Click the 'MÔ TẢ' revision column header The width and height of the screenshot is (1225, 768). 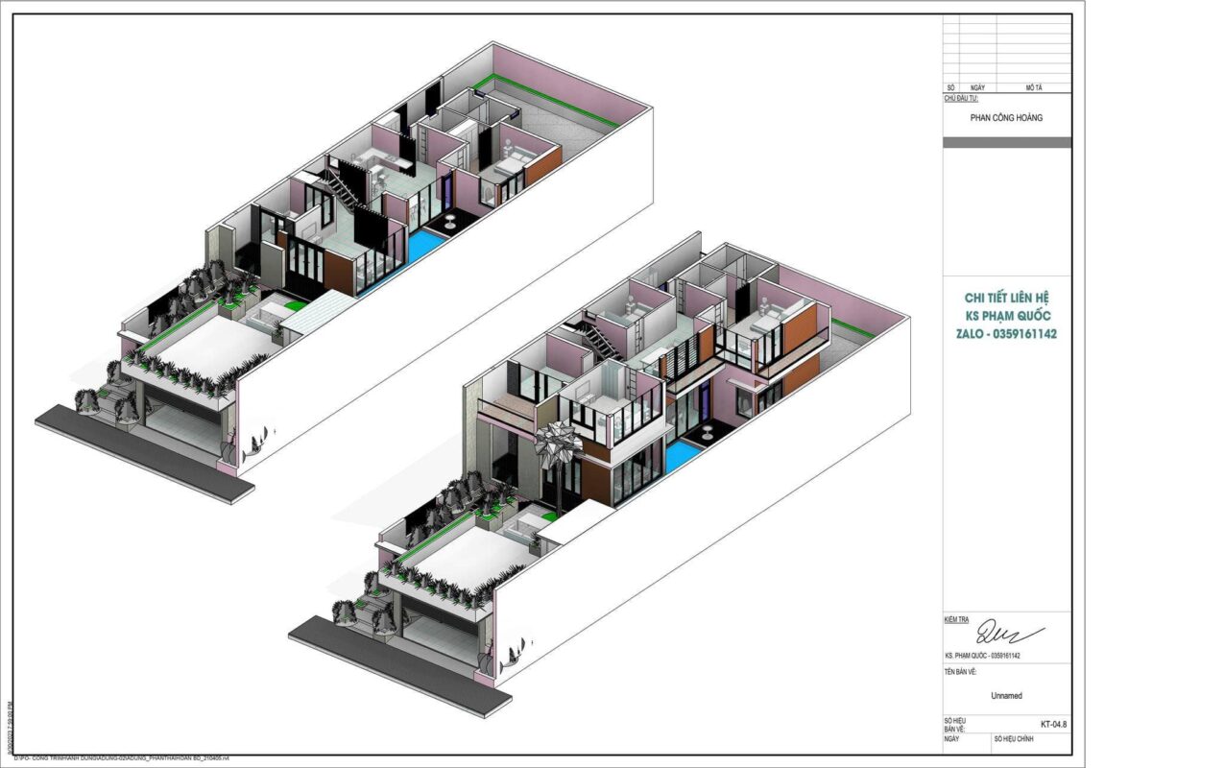tap(1033, 87)
